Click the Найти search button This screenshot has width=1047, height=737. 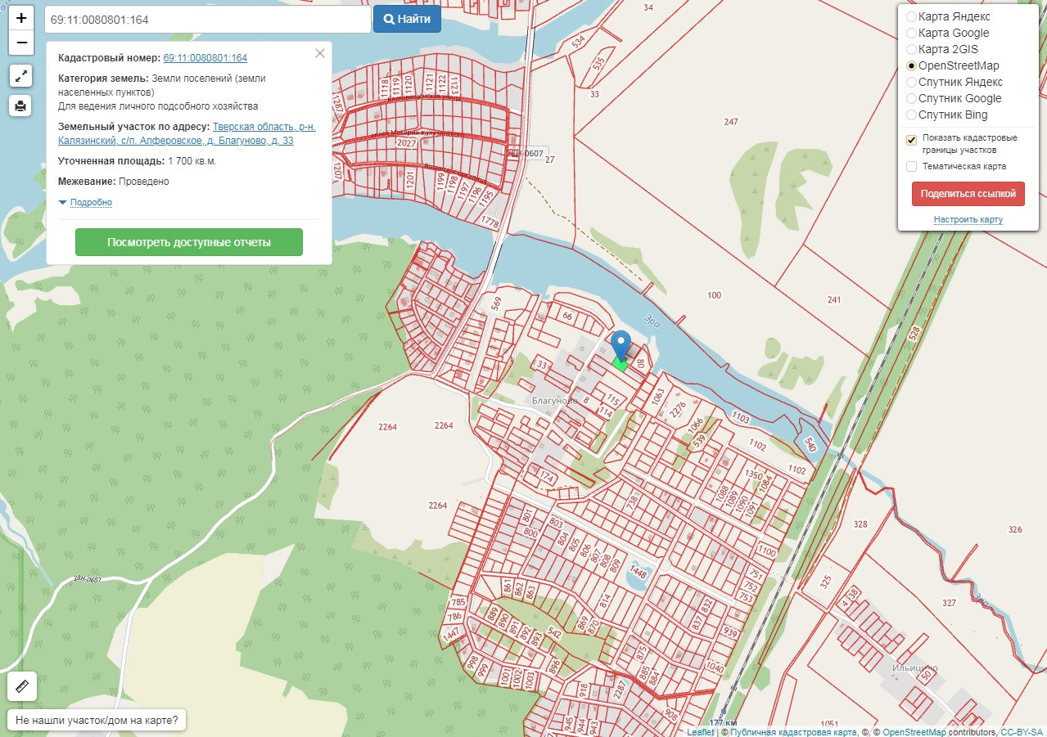pyautogui.click(x=407, y=19)
